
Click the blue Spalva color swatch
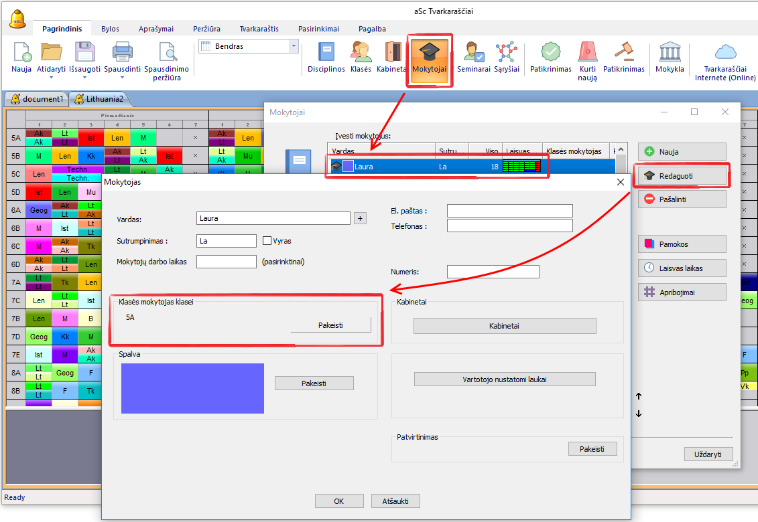pos(192,388)
